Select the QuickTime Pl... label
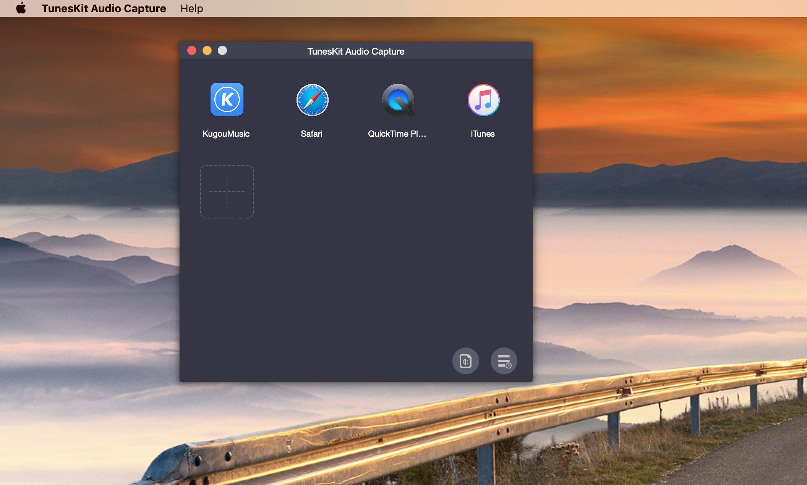The width and height of the screenshot is (807, 485). tap(397, 134)
